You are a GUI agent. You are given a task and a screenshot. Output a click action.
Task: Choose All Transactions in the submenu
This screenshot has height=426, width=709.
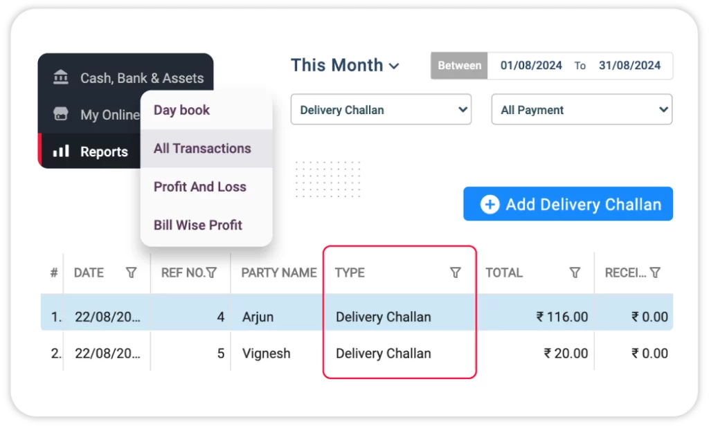coord(202,149)
